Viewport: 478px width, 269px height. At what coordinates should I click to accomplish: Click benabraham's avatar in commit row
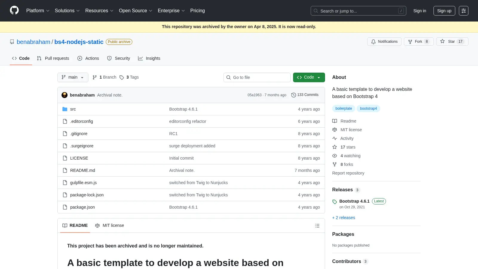(x=65, y=95)
